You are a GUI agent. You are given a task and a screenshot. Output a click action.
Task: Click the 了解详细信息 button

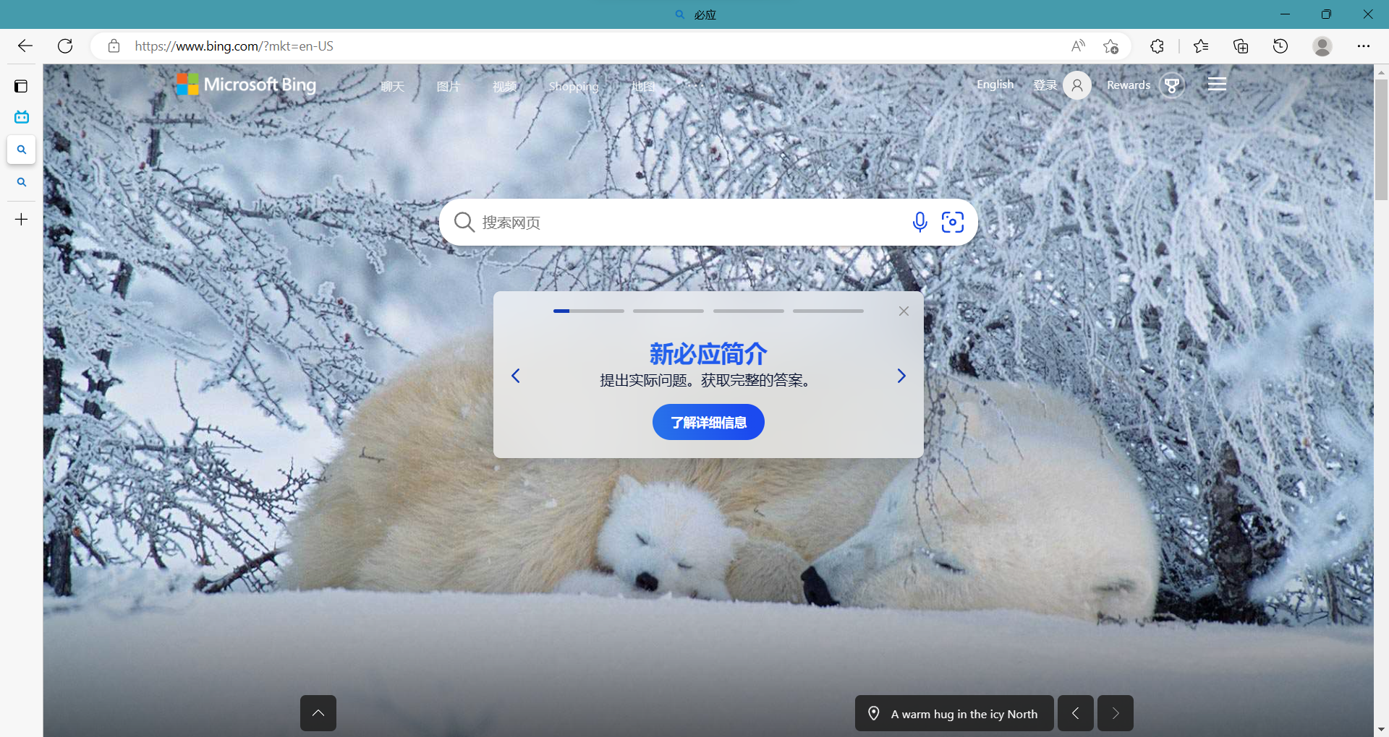(x=708, y=423)
